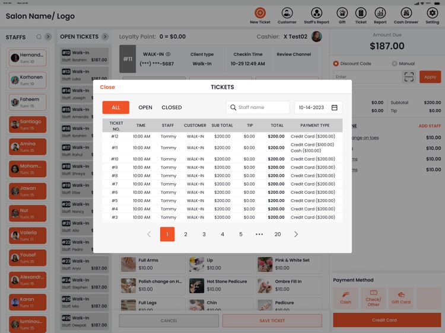Select staff Valeria

(27, 235)
